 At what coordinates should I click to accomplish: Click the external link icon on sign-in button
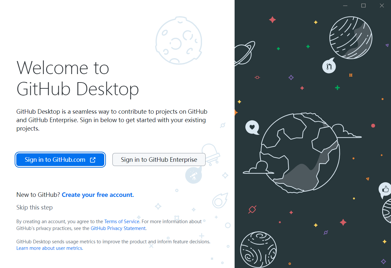coord(93,160)
